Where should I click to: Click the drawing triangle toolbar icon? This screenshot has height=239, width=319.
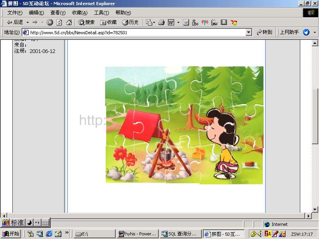click(215, 22)
